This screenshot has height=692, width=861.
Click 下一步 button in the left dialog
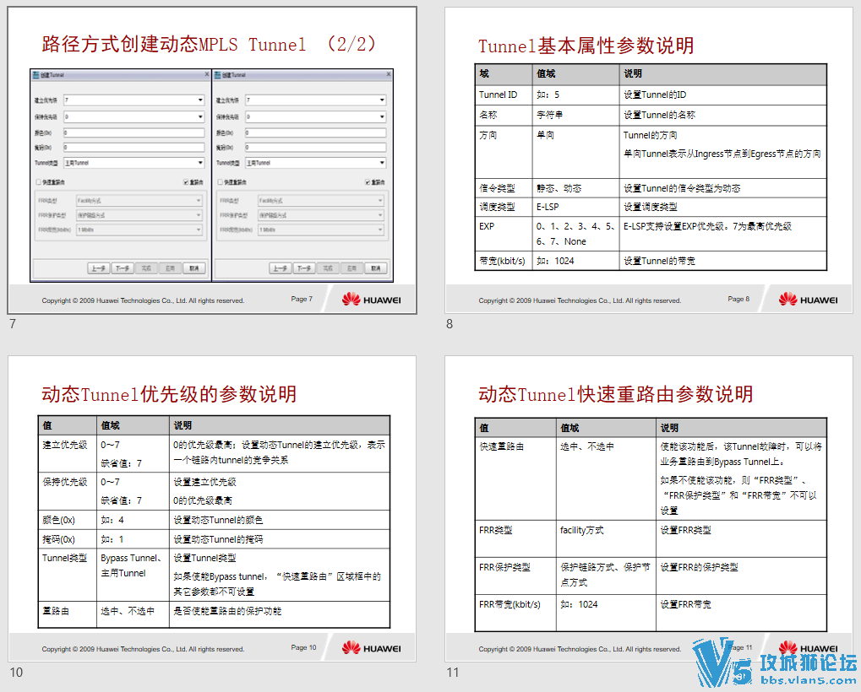[122, 268]
